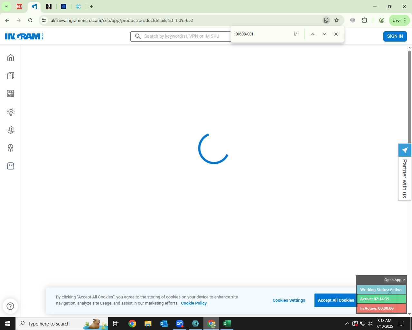Screen dimensions: 412x330
Task: Close the find bar
Action: [336, 34]
